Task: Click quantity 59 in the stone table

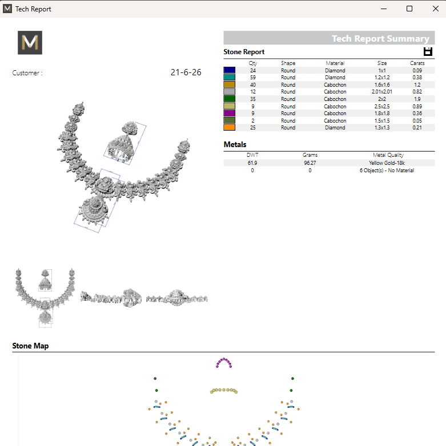Action: click(x=252, y=78)
